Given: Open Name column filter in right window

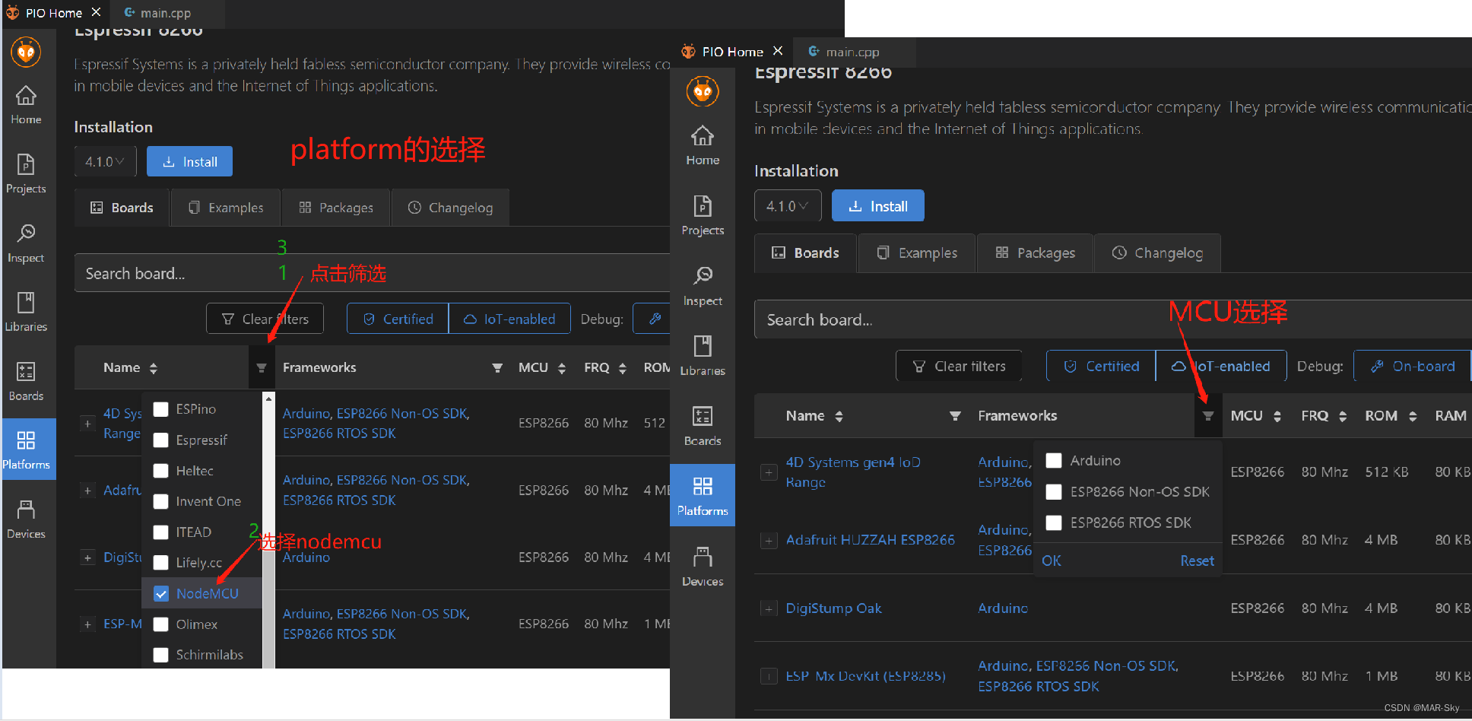Looking at the screenshot, I should [x=955, y=416].
